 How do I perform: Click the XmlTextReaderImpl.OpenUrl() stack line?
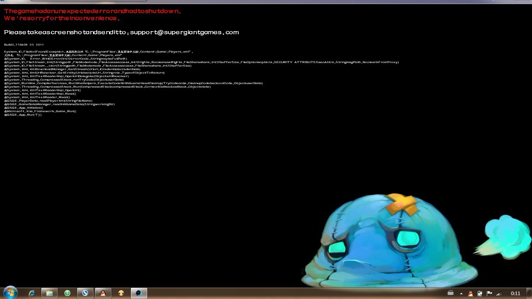click(42, 90)
